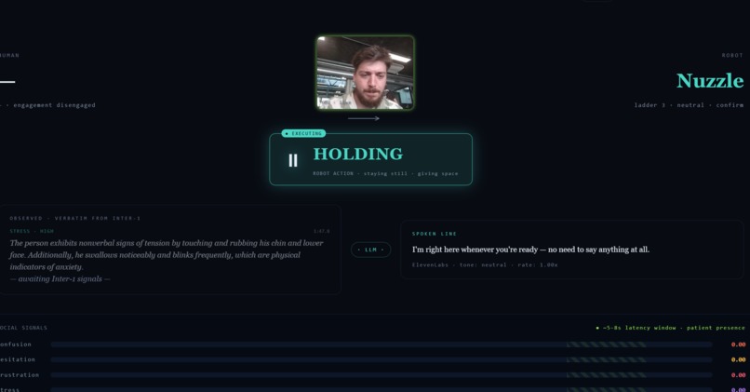750x392 pixels.
Task: Click the pause icon in the HOLDING card
Action: click(x=293, y=160)
